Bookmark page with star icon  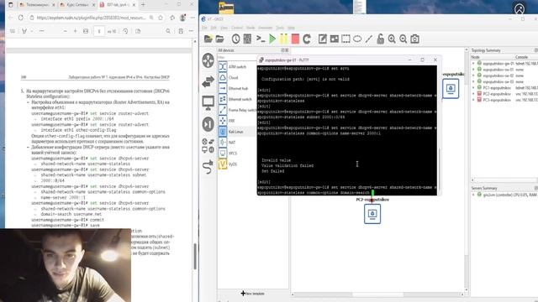point(161,18)
